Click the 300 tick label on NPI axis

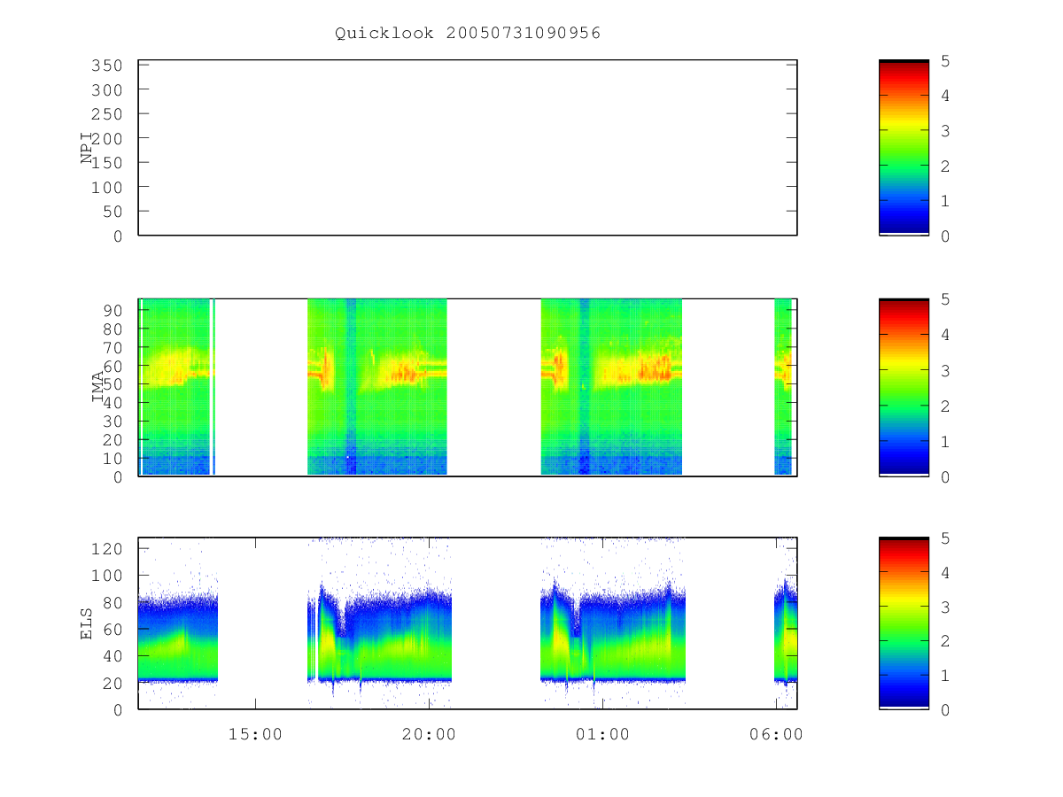tap(108, 89)
